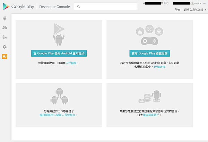This screenshot has width=208, height=142.
Task: Click the game controller badges illustration
Action: coord(149,35)
